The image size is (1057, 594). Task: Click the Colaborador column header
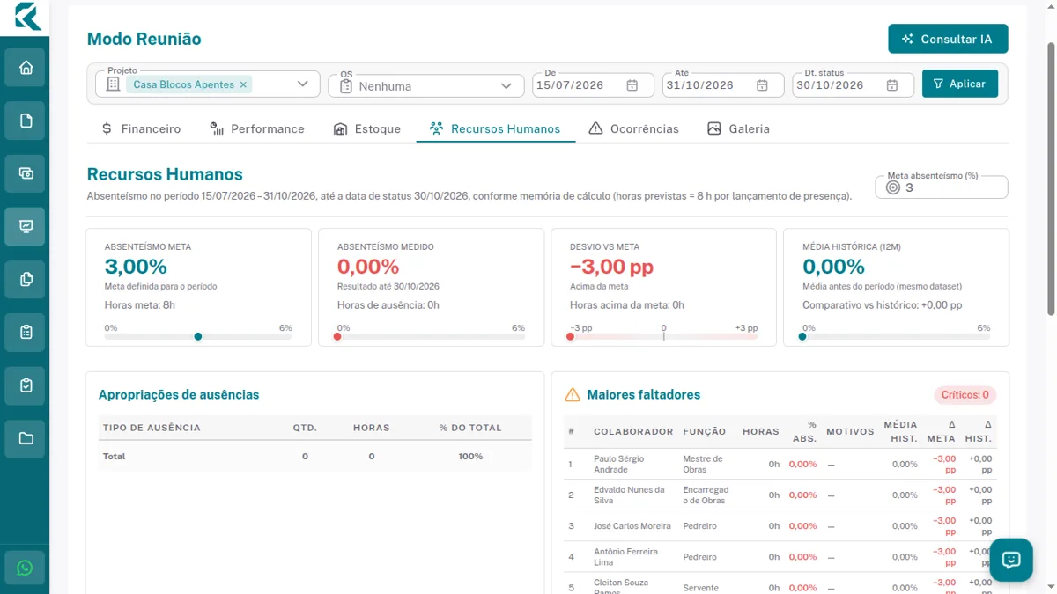click(633, 432)
